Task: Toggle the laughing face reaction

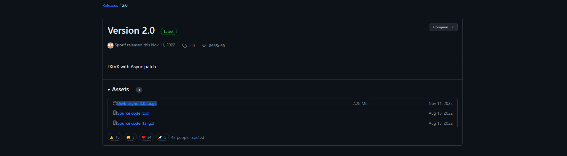Action: (x=131, y=137)
